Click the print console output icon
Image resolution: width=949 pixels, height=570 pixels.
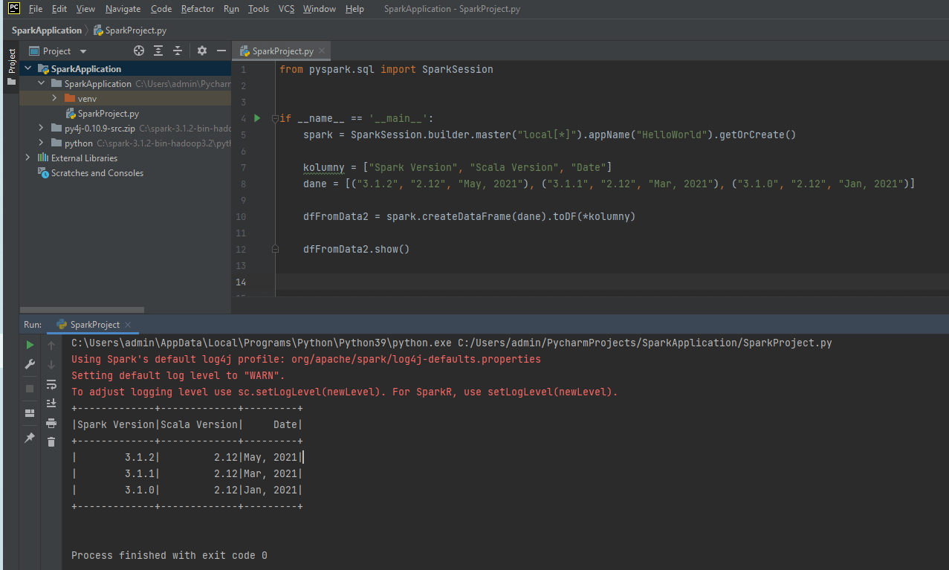click(x=51, y=423)
